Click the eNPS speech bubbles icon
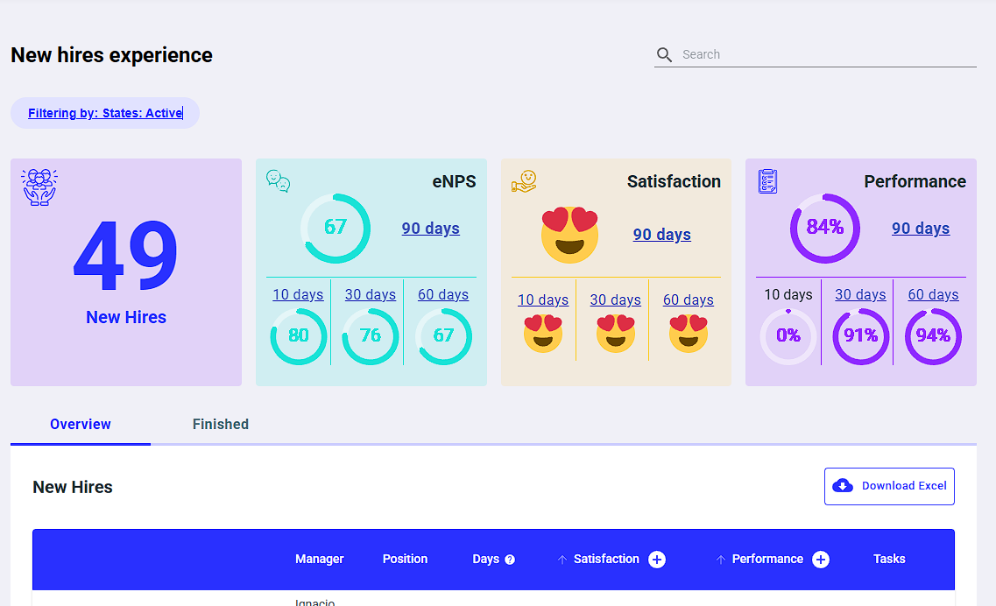The height and width of the screenshot is (606, 996). click(278, 183)
